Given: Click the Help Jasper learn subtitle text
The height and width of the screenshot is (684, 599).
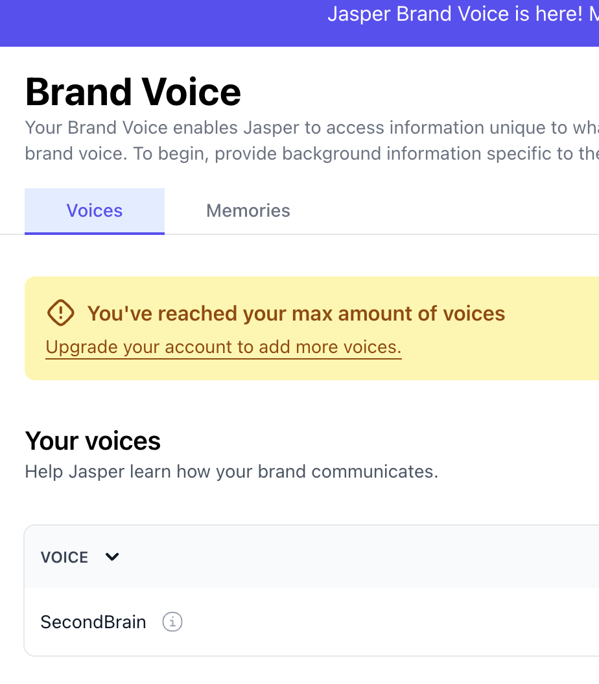Looking at the screenshot, I should coord(231,472).
